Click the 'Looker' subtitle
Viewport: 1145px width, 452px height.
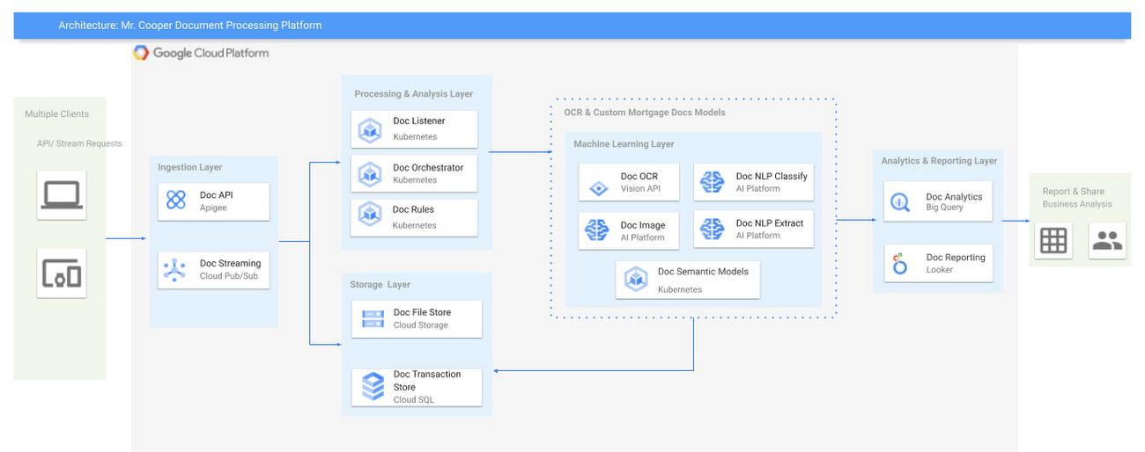[940, 270]
